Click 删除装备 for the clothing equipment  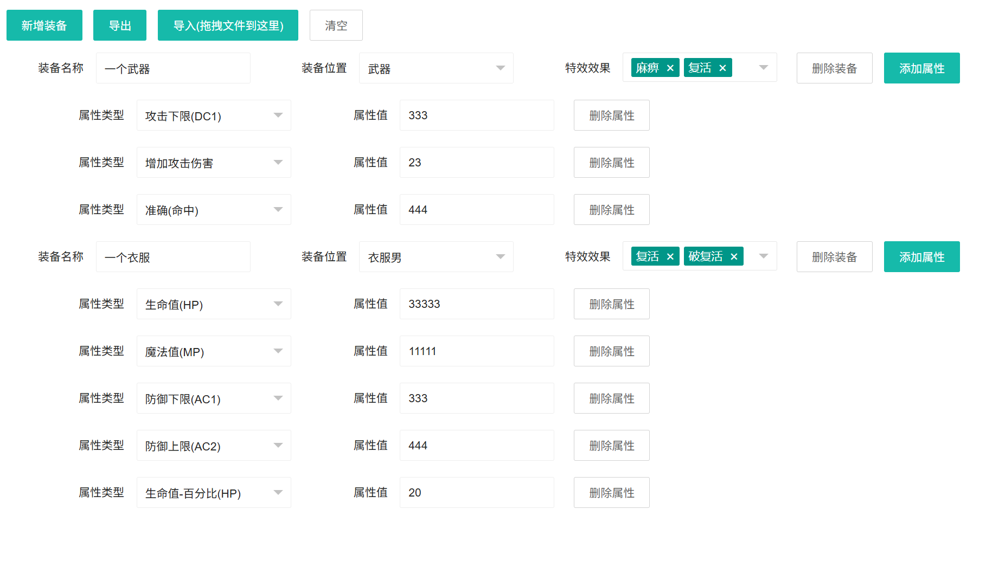[x=834, y=257]
